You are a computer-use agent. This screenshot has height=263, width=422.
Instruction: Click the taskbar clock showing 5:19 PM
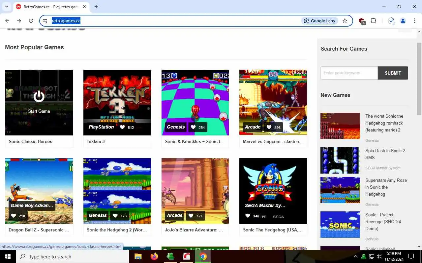click(394, 256)
